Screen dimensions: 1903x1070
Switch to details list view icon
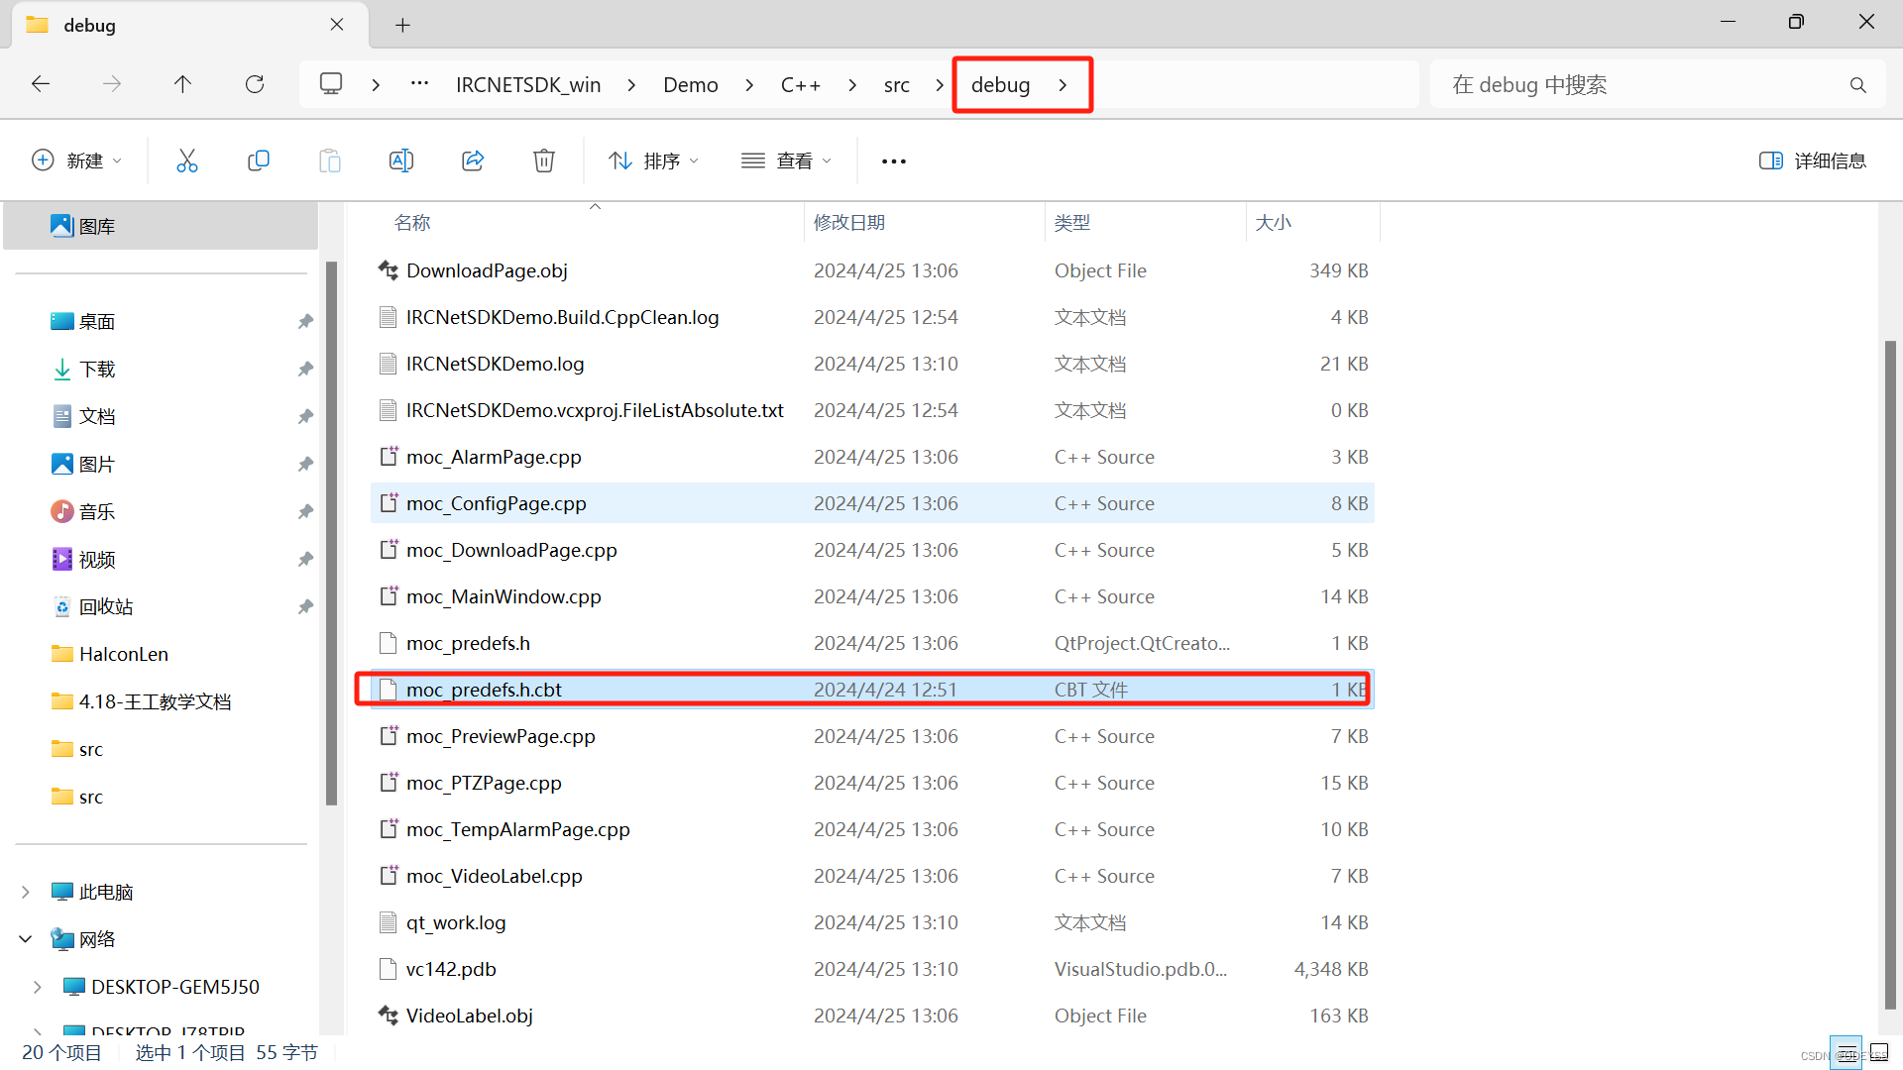coord(1846,1052)
